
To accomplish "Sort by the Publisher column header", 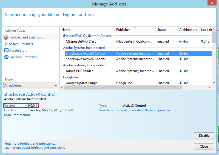I will click(135, 30).
